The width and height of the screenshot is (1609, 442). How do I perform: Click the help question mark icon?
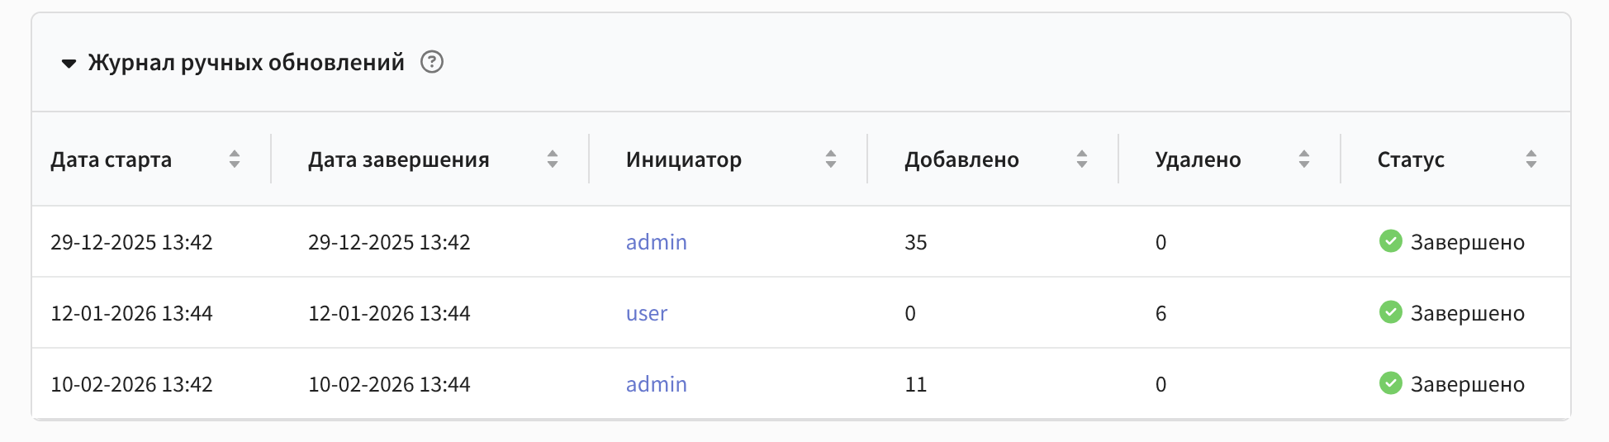[432, 62]
